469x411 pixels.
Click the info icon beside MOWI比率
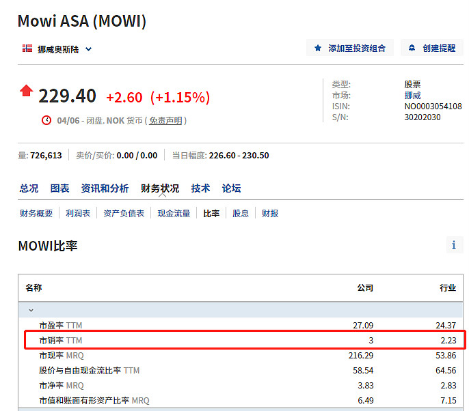454,245
